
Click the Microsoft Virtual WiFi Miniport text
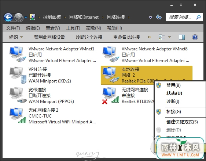tap(62, 122)
